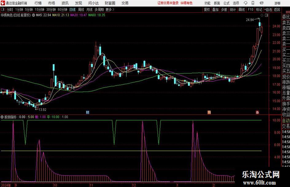
Task: Select the 日线 daily period tab
Action: [x=72, y=10]
